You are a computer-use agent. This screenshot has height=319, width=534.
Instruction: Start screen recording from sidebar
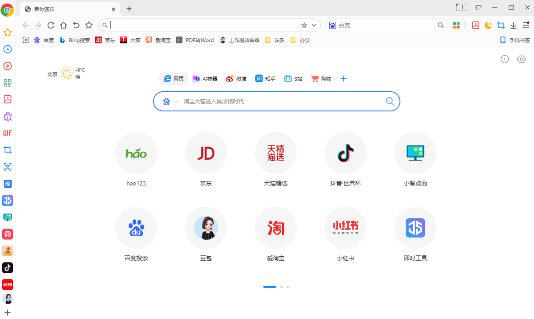pos(7,66)
